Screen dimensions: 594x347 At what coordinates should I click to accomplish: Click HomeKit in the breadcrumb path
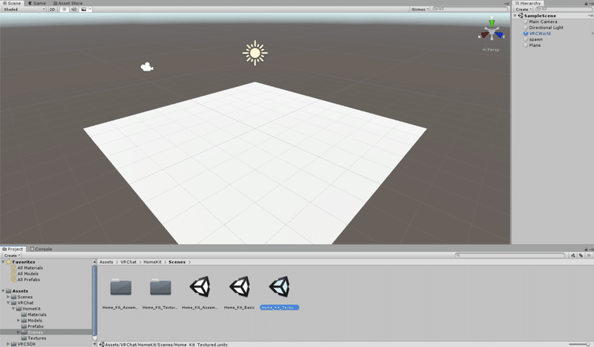click(x=152, y=262)
